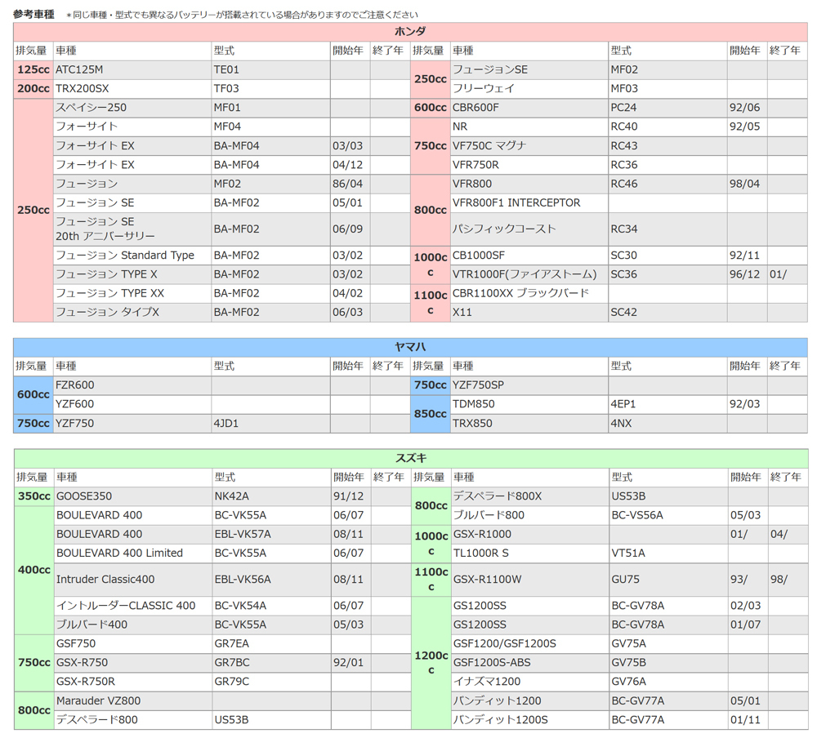This screenshot has width=817, height=738.
Task: Click the スズキ section header
Action: (x=411, y=458)
